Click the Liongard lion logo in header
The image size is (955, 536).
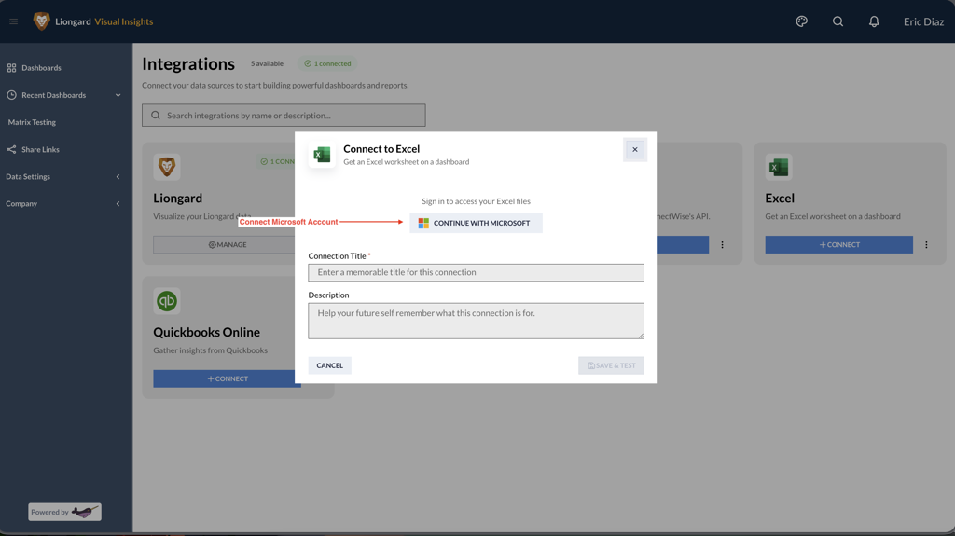(x=41, y=21)
